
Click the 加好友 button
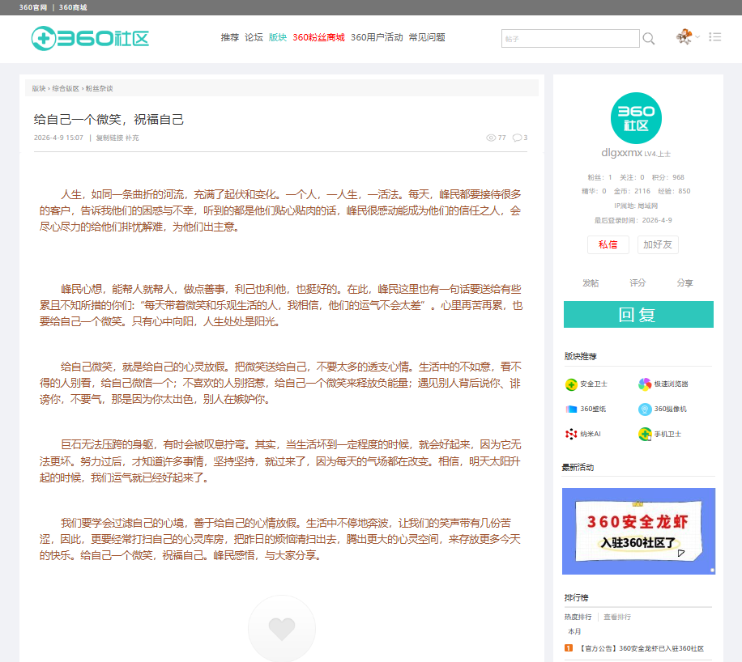[x=657, y=244]
